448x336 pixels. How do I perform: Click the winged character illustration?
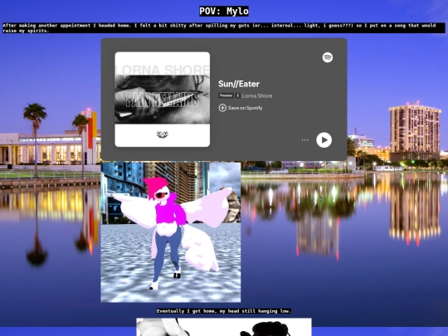[171, 232]
